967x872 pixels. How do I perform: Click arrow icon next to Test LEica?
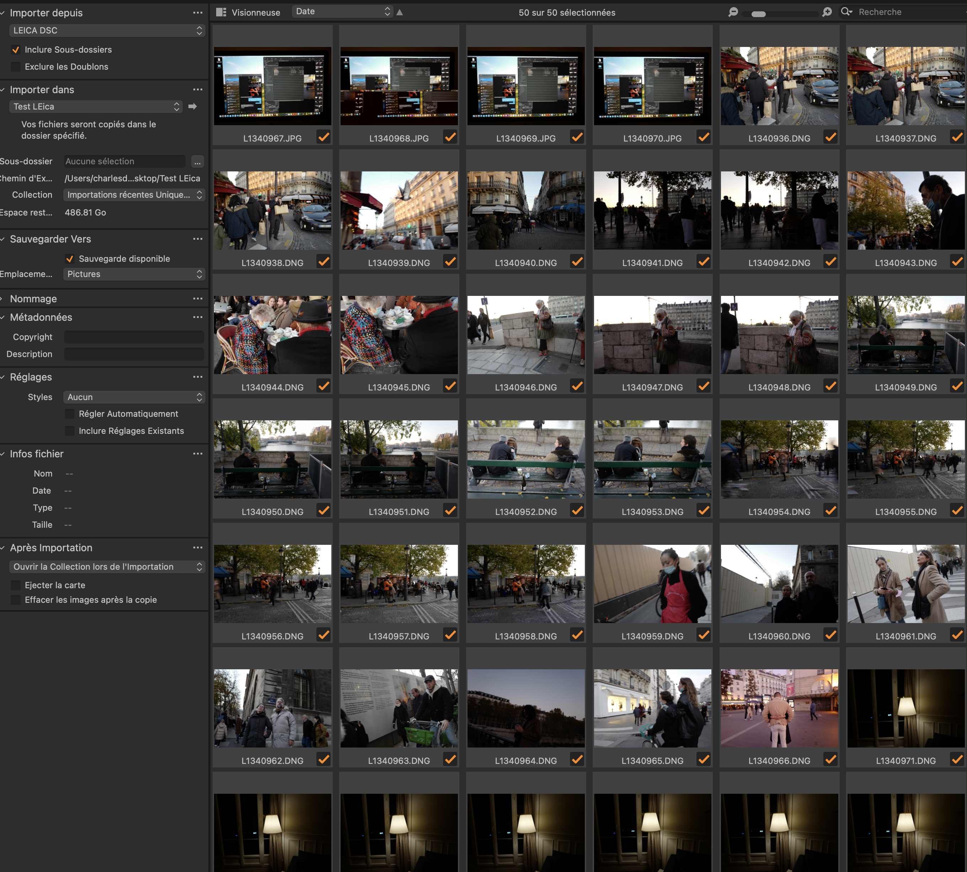[x=193, y=106]
